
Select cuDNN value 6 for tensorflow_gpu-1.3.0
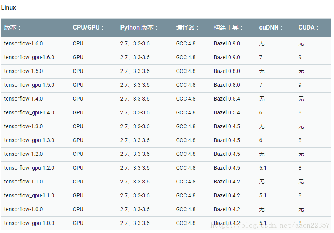point(261,140)
